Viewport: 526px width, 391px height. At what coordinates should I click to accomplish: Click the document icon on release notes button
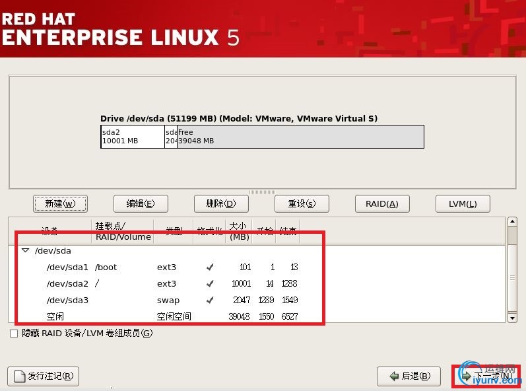(19, 376)
